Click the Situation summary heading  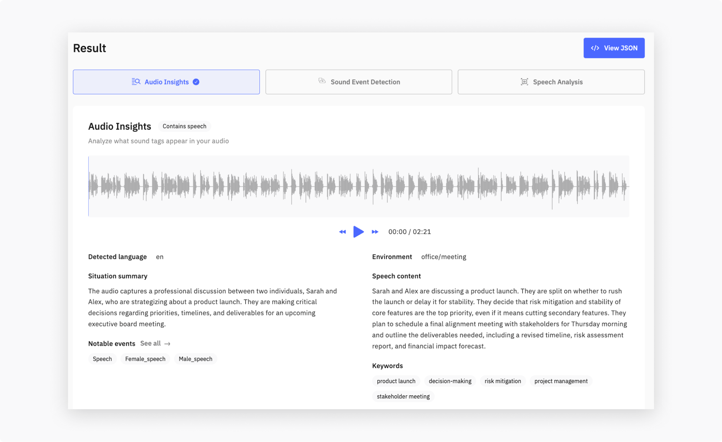click(118, 276)
